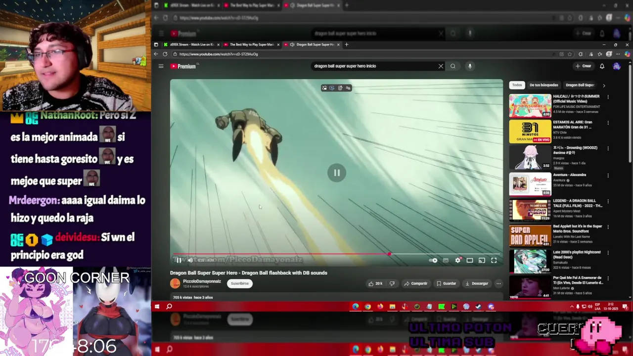Pause video via player bar button
633x356 pixels.
[x=179, y=261]
